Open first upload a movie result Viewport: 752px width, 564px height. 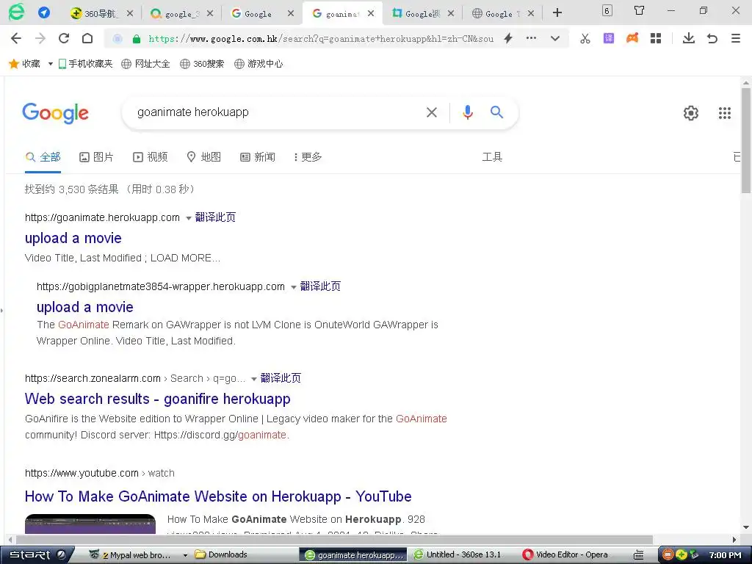pyautogui.click(x=73, y=239)
